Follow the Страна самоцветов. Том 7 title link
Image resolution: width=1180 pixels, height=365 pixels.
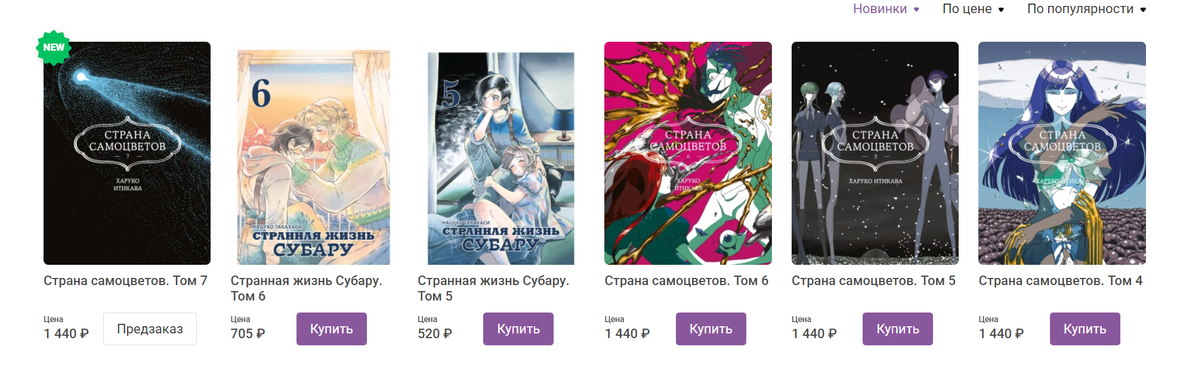tap(125, 281)
